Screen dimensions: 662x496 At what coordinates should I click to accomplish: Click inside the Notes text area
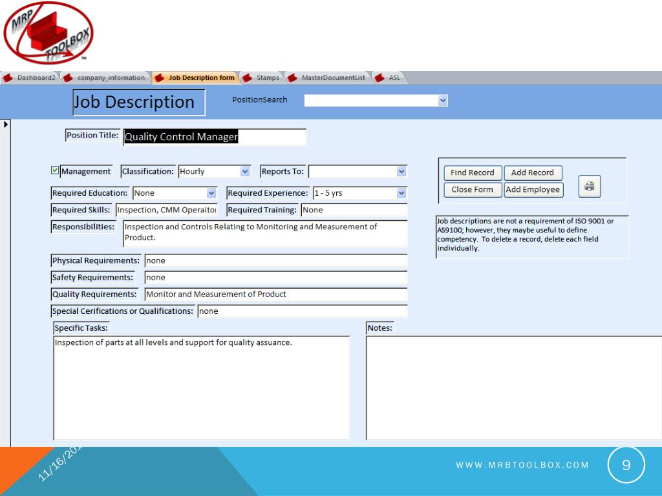point(514,387)
